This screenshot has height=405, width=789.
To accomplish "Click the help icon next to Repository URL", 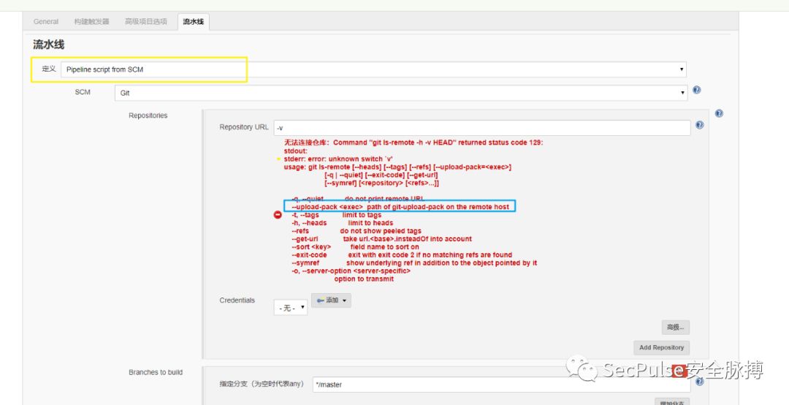I will (x=699, y=125).
